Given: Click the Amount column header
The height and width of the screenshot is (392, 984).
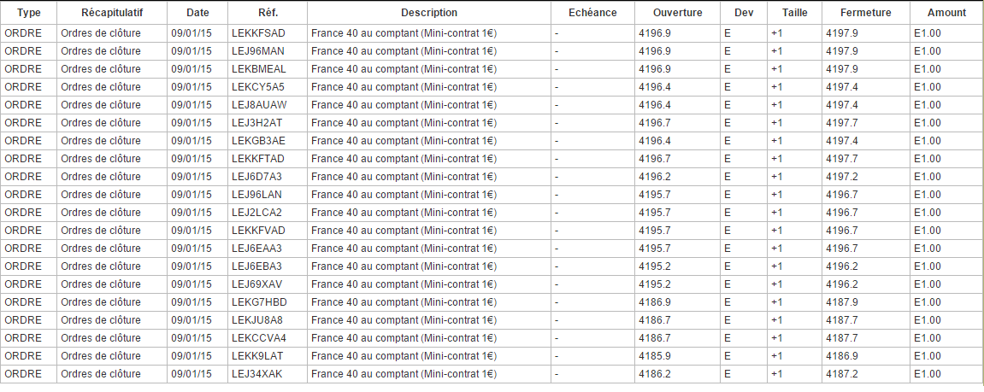Looking at the screenshot, I should tap(946, 13).
